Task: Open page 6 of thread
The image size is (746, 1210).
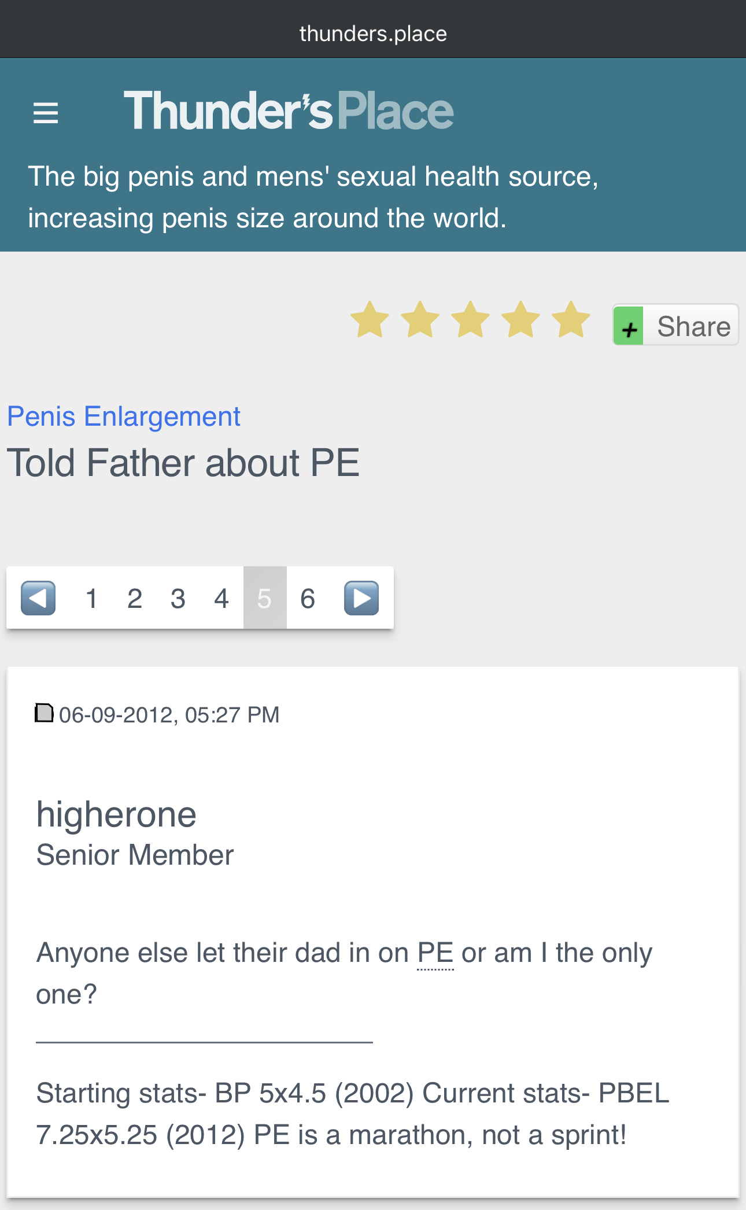Action: pyautogui.click(x=308, y=598)
